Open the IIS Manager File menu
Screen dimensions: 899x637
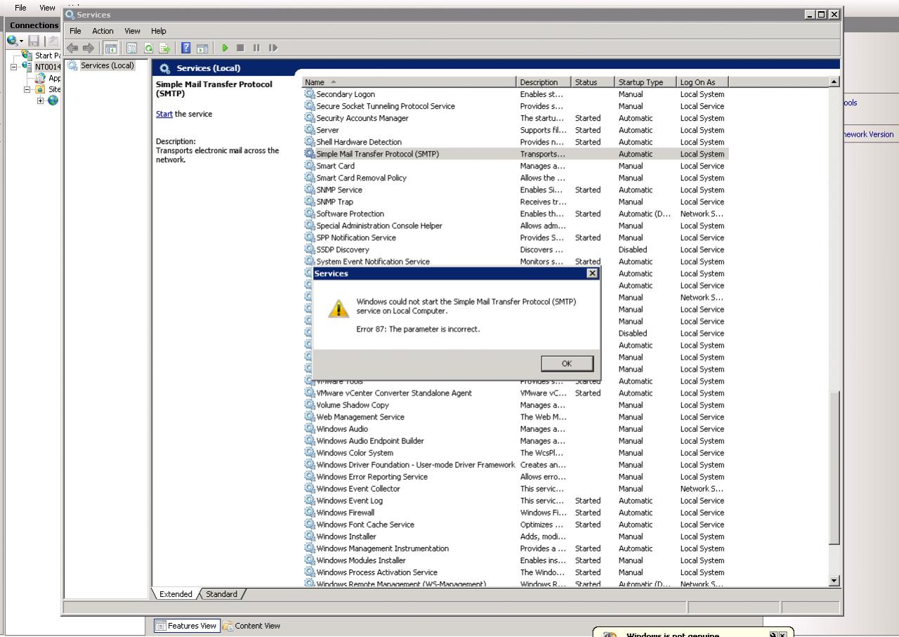[21, 8]
